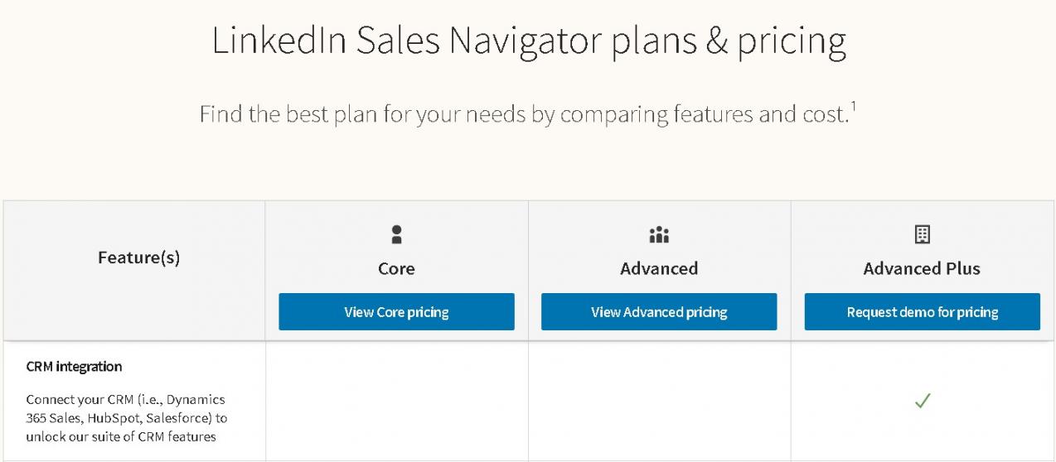Viewport: 1056px width, 462px height.
Task: Select the Advanced Plus column heading
Action: point(922,268)
